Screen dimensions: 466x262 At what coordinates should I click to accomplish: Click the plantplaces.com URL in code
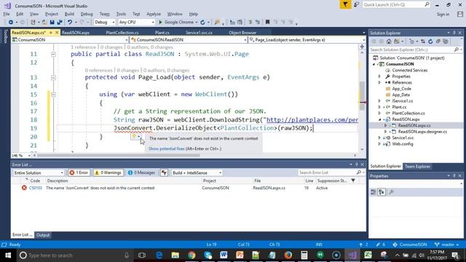tap(312, 119)
